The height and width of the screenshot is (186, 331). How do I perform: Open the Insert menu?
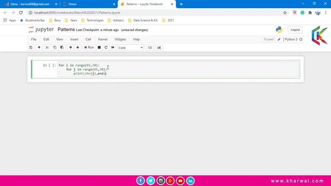(74, 39)
